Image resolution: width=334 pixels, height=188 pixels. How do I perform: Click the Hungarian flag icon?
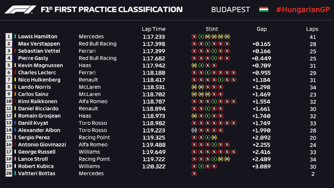click(263, 10)
